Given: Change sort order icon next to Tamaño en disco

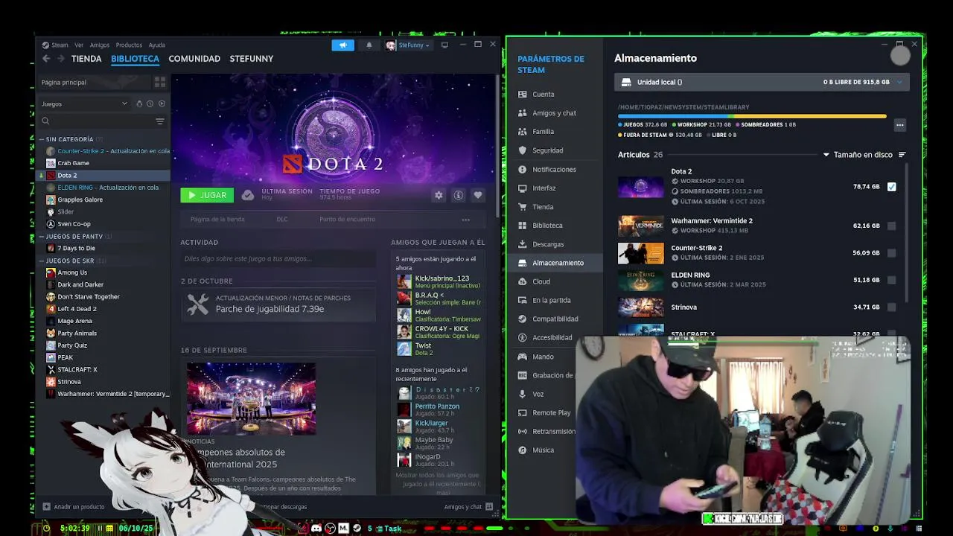Looking at the screenshot, I should pos(902,155).
